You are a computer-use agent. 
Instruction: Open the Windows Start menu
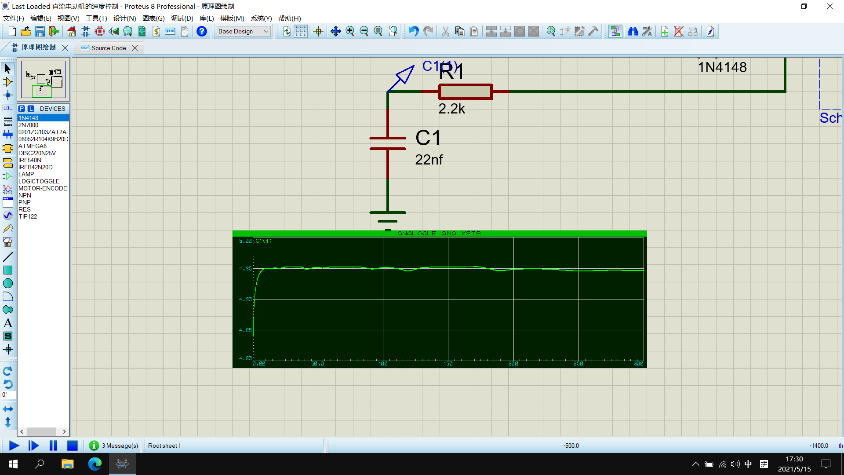click(13, 464)
